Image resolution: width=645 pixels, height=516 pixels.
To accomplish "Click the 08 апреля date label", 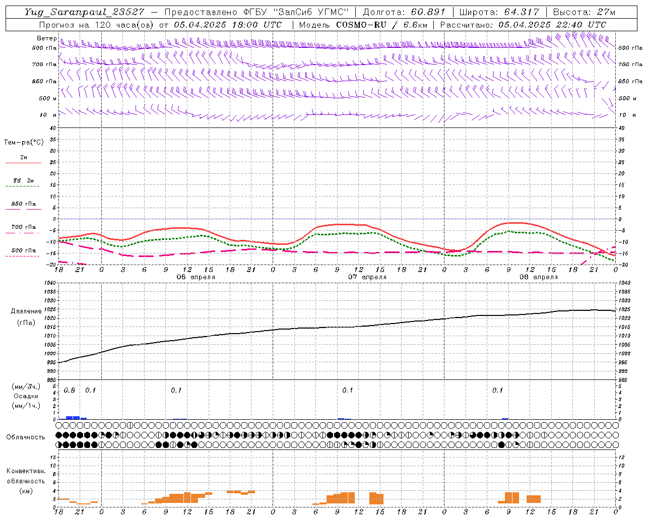I will (x=539, y=277).
